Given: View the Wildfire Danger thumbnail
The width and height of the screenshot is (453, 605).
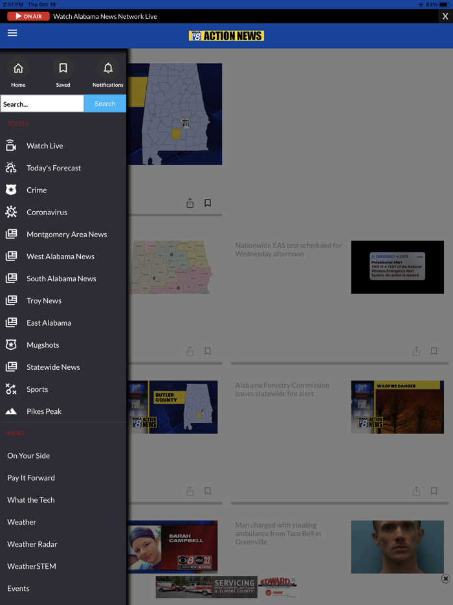Looking at the screenshot, I should [397, 407].
